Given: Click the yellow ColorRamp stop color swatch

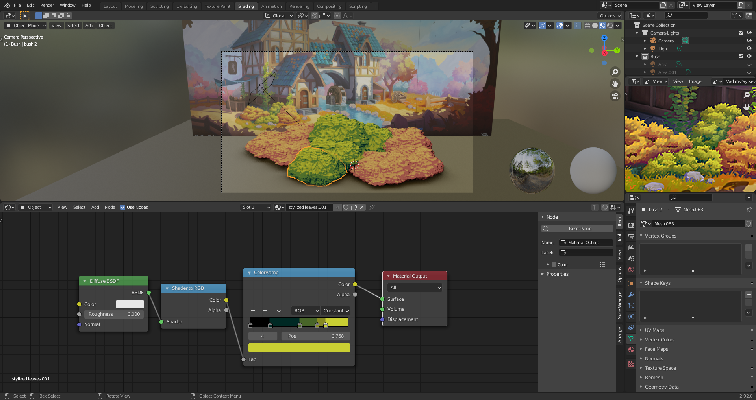Looking at the screenshot, I should (x=299, y=348).
